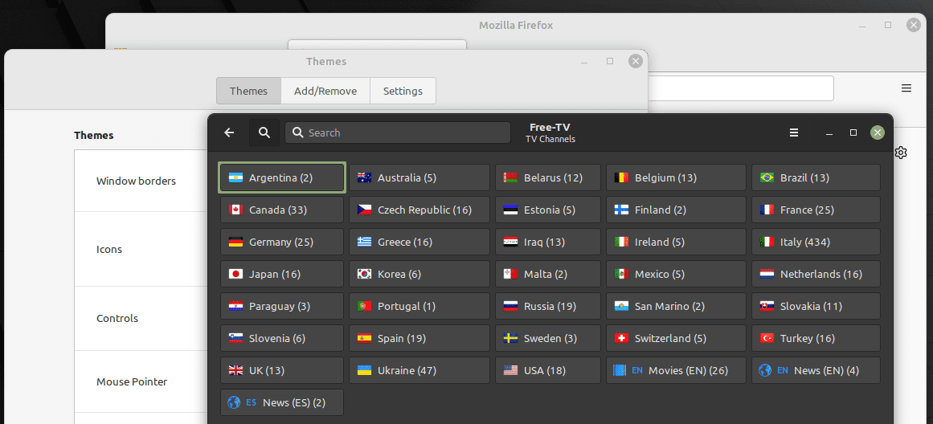Image resolution: width=933 pixels, height=424 pixels.
Task: Open Portugal (1) channel group
Action: pyautogui.click(x=419, y=306)
